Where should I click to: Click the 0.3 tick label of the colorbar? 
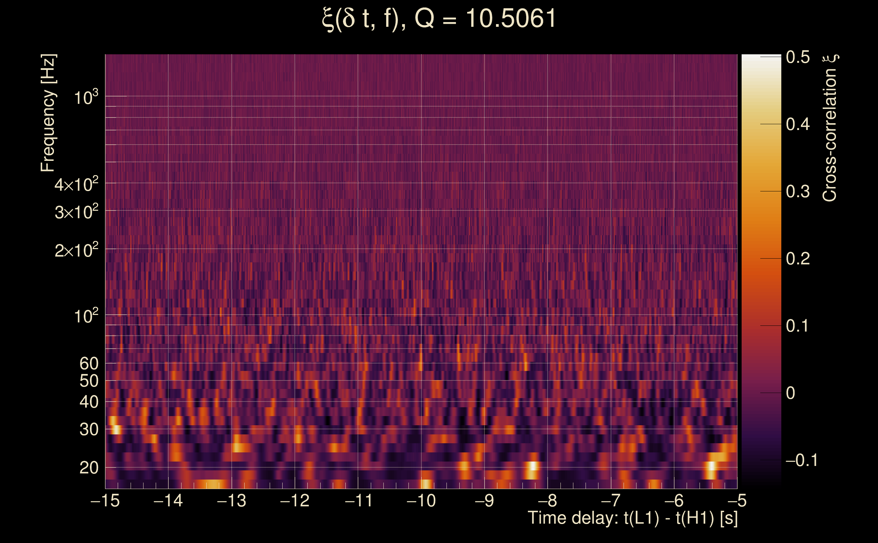[798, 191]
